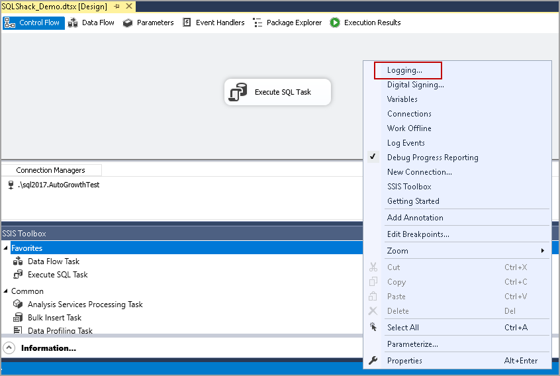Screen dimensions: 560x376
Task: Pin the SQLShack_Demo.dtsx document tab
Action: pos(117,6)
